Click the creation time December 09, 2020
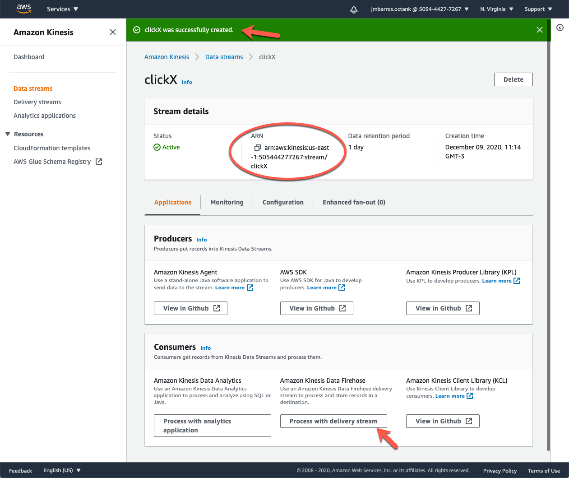The image size is (569, 478). (483, 152)
